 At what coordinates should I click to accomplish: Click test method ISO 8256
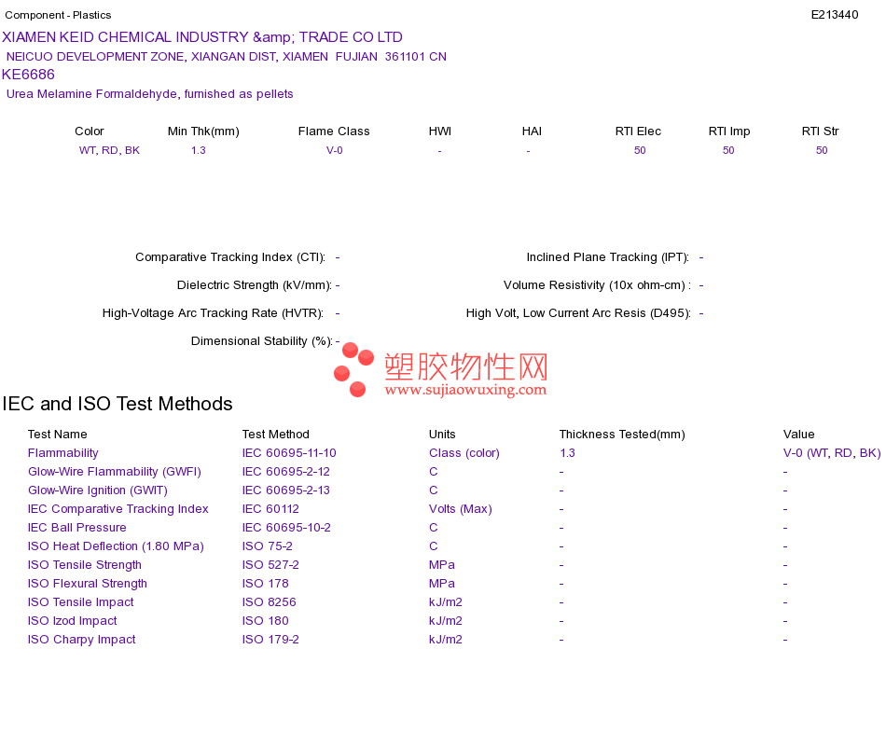[269, 602]
